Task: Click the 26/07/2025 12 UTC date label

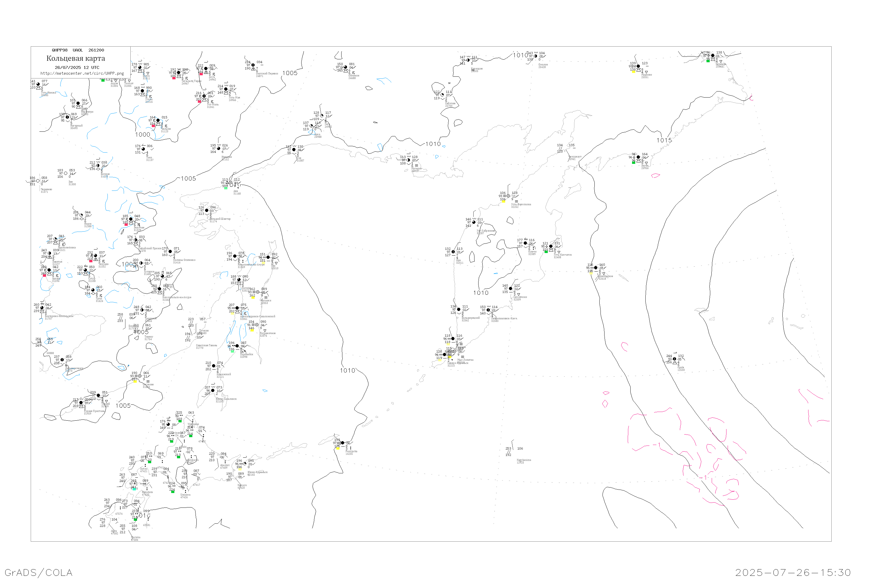Action: 77,67
